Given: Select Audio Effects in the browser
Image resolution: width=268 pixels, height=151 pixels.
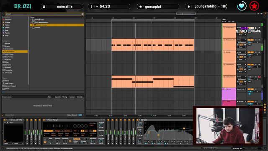Looking at the screenshot, I should (x=15, y=52).
